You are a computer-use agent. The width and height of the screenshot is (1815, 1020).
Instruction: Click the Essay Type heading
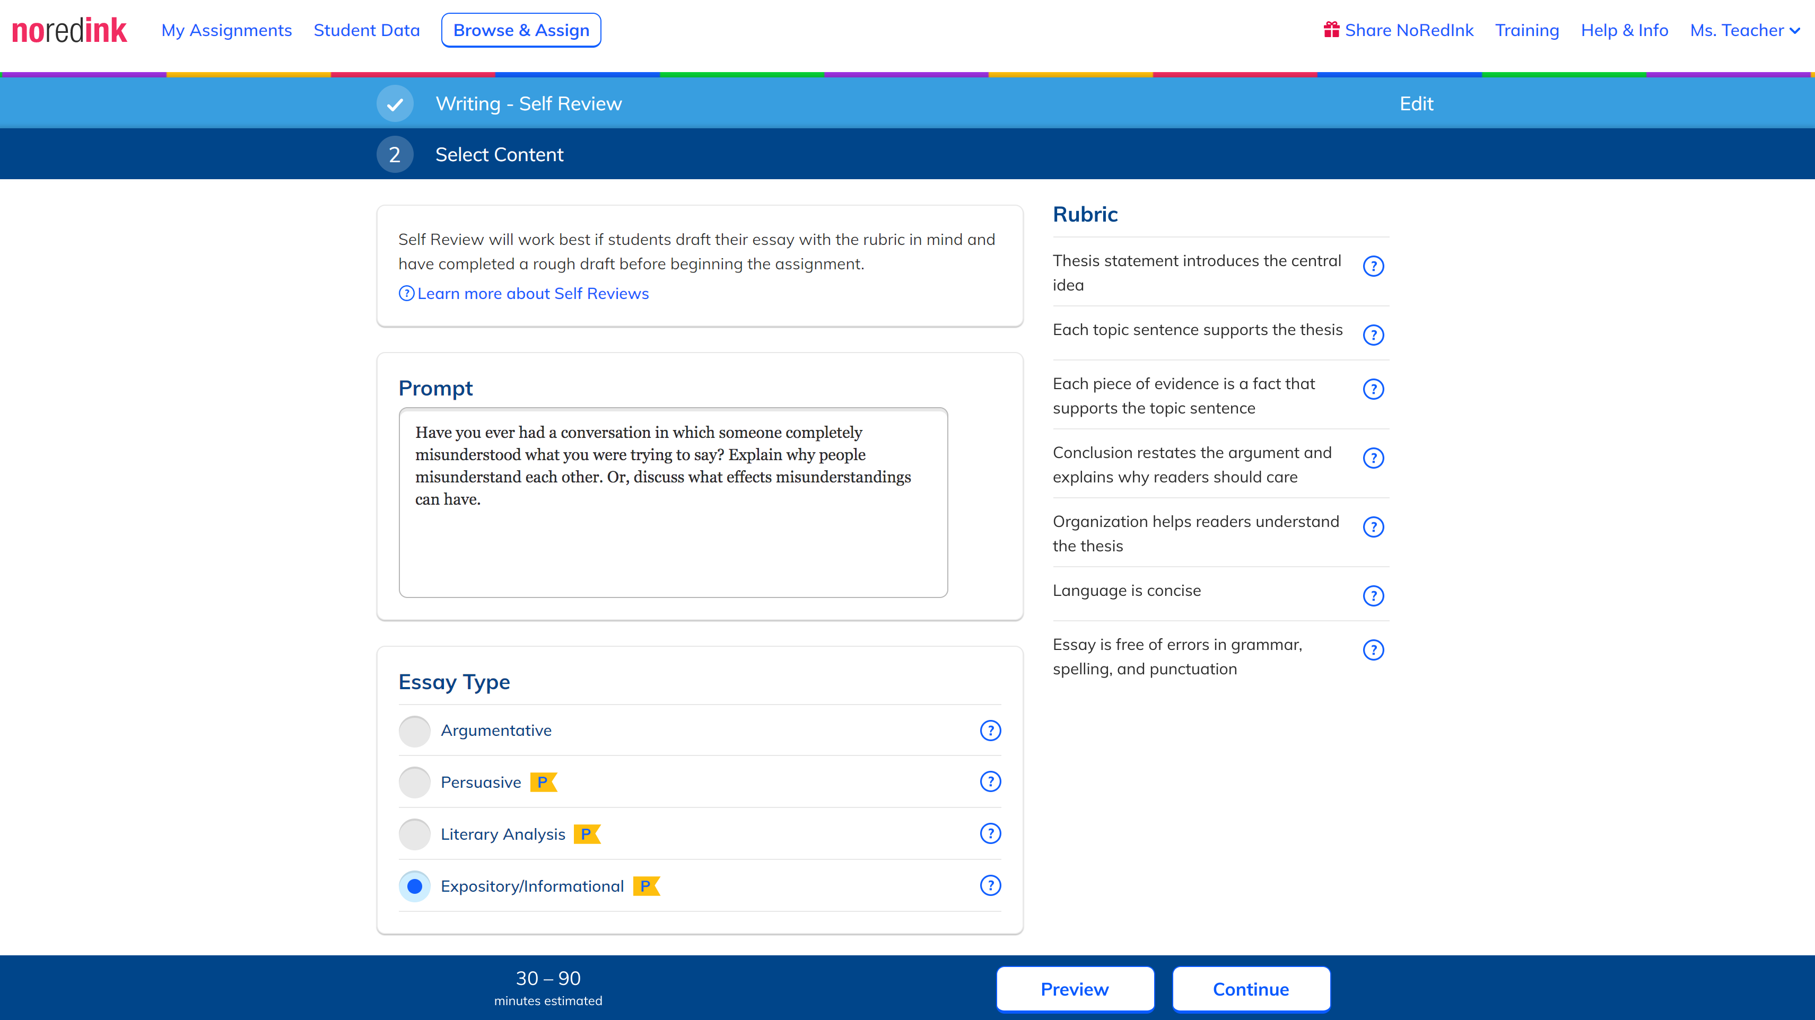(x=454, y=682)
